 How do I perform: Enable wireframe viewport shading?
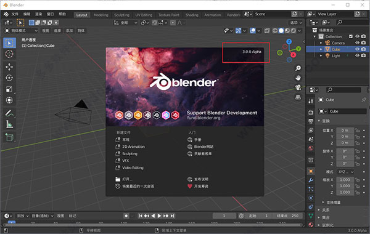(x=275, y=31)
